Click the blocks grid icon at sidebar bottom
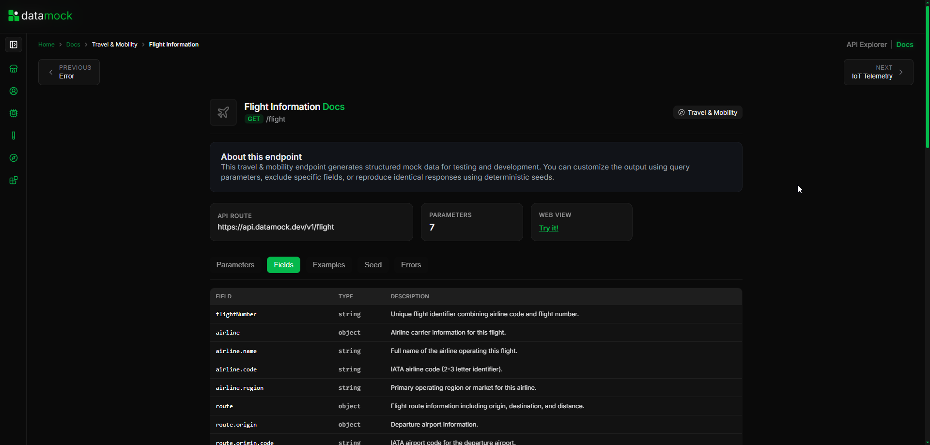 point(14,180)
